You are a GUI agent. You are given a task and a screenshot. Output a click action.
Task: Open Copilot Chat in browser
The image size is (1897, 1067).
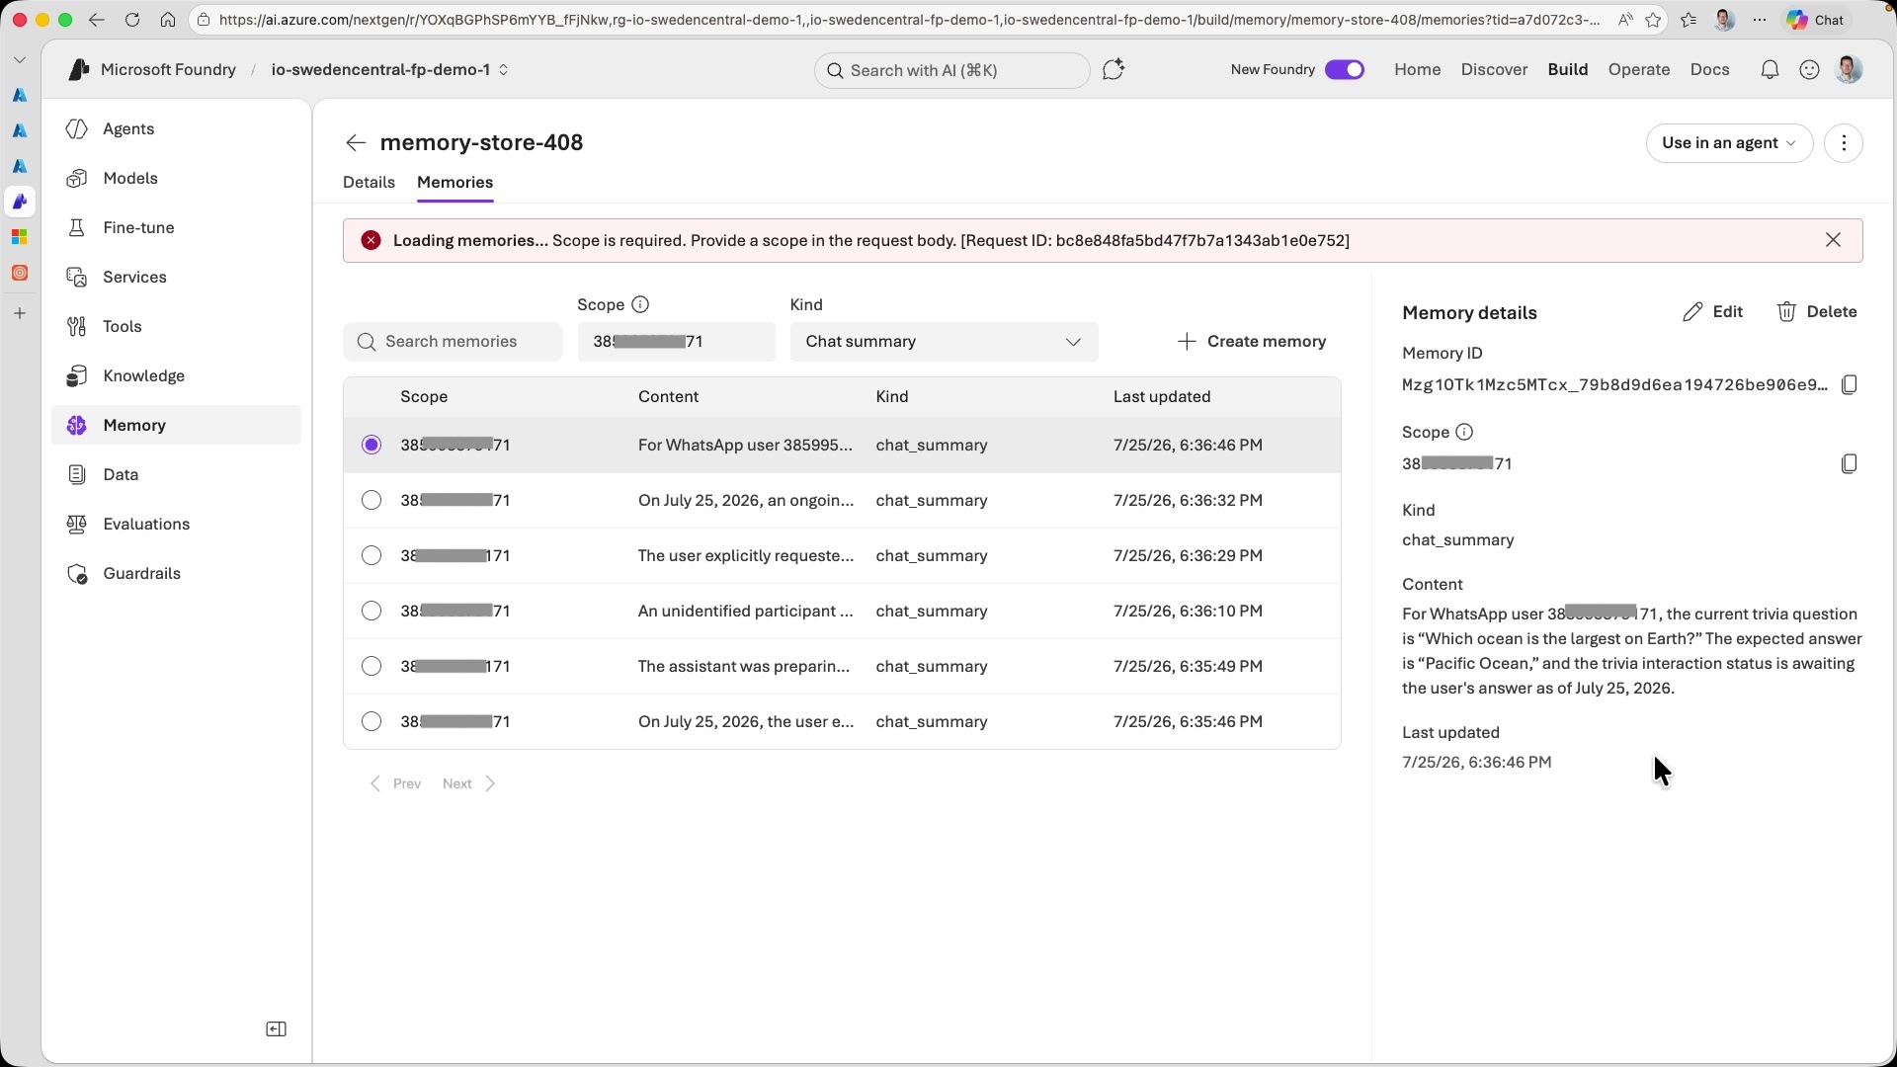1816,20
